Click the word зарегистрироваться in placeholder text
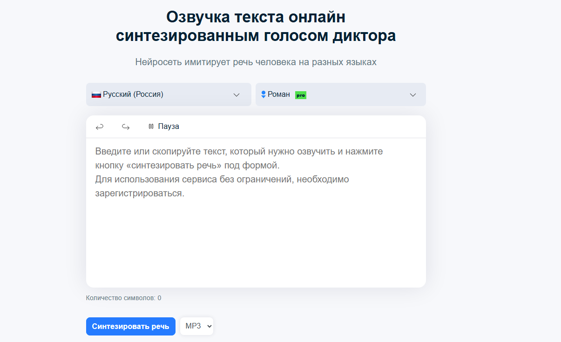 click(140, 194)
